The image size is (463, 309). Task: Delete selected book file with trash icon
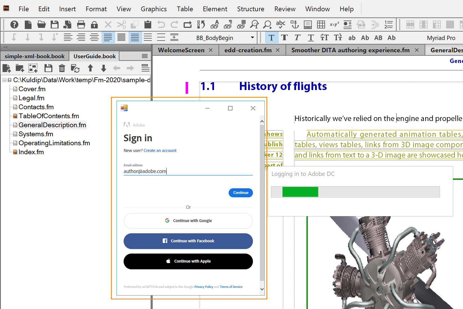(62, 68)
